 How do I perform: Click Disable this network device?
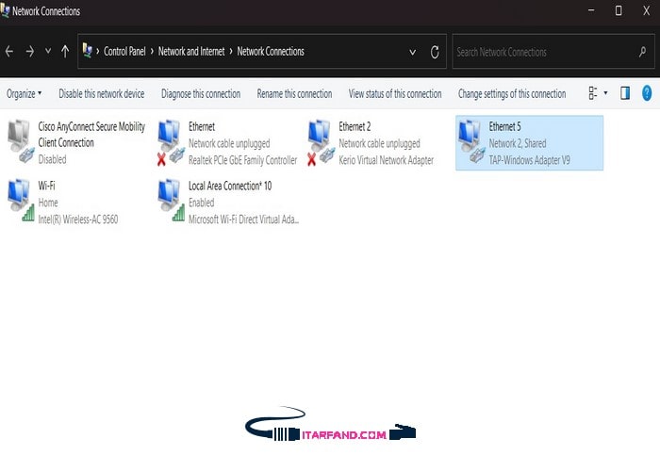pos(102,94)
